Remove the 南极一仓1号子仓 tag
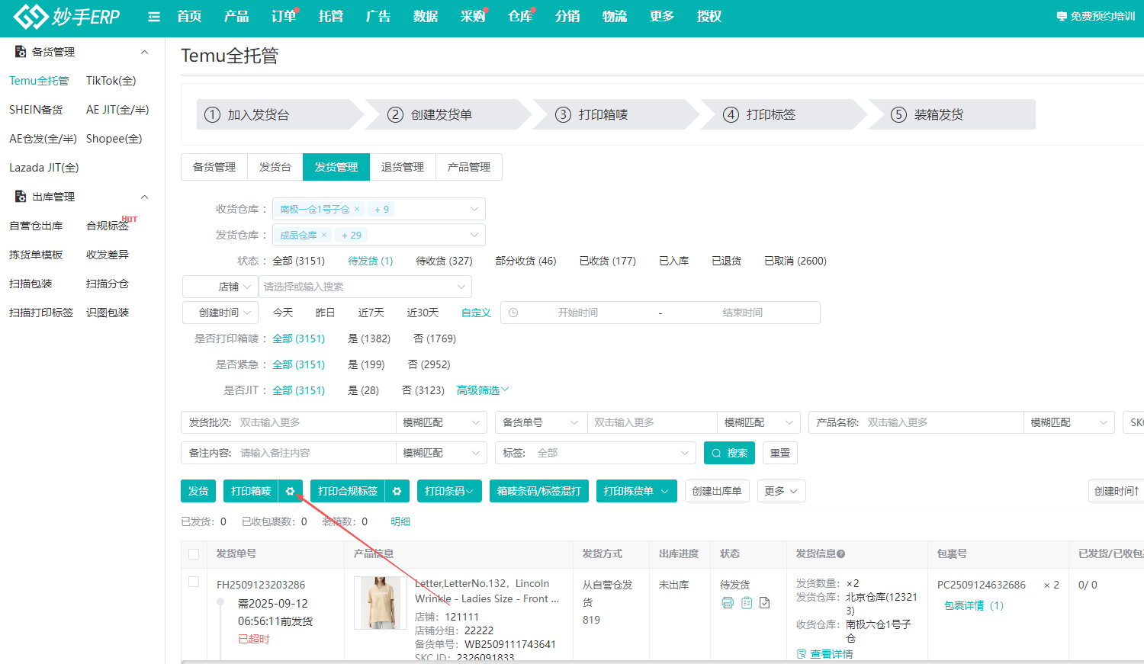Viewport: 1144px width, 664px height. (356, 209)
